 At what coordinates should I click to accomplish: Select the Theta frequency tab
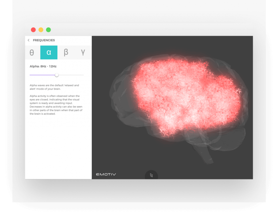click(32, 52)
